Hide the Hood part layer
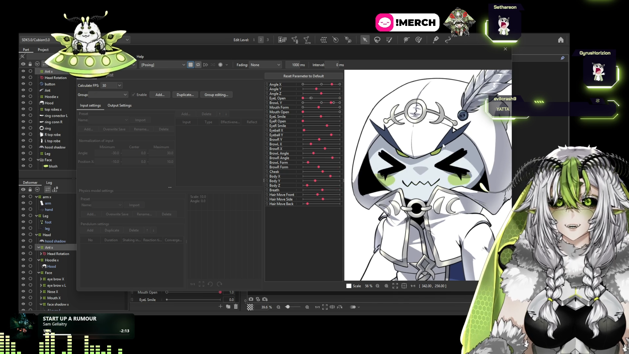The image size is (629, 354). click(x=23, y=103)
